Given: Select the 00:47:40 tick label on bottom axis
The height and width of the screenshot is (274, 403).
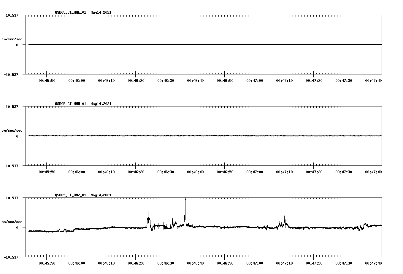Looking at the screenshot, I should 373,263.
